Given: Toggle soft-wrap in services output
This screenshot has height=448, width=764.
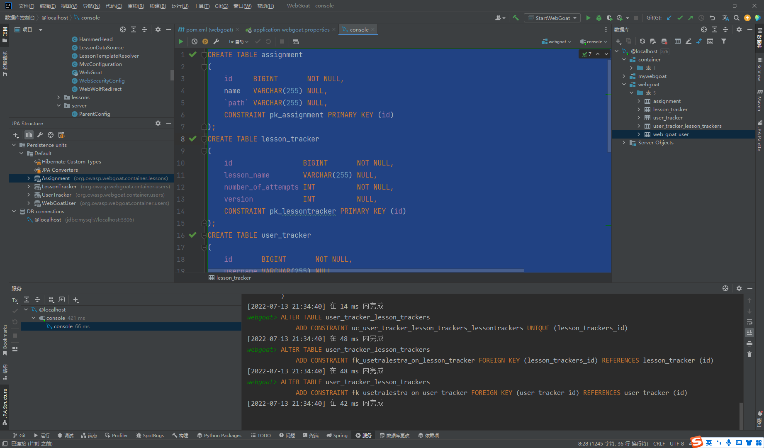Looking at the screenshot, I should click(x=749, y=322).
